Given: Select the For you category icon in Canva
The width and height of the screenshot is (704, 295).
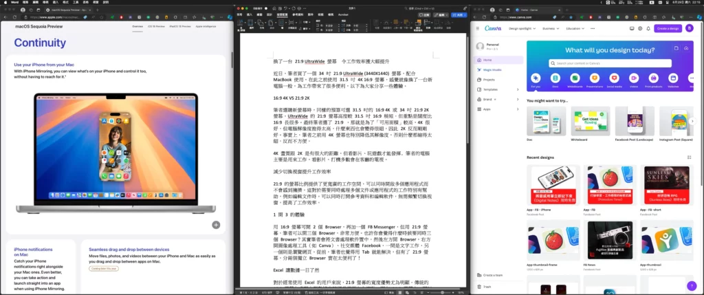Looking at the screenshot, I should (536, 78).
